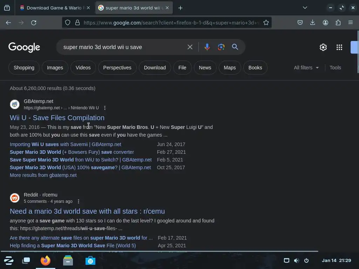Open Importing Wii U saves with Savemii link
The image size is (359, 269).
coord(66,144)
